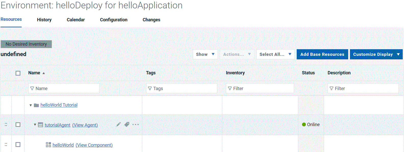Image resolution: width=404 pixels, height=152 pixels.
Task: Click the helloWorld Tutorial folder icon
Action: 36,105
